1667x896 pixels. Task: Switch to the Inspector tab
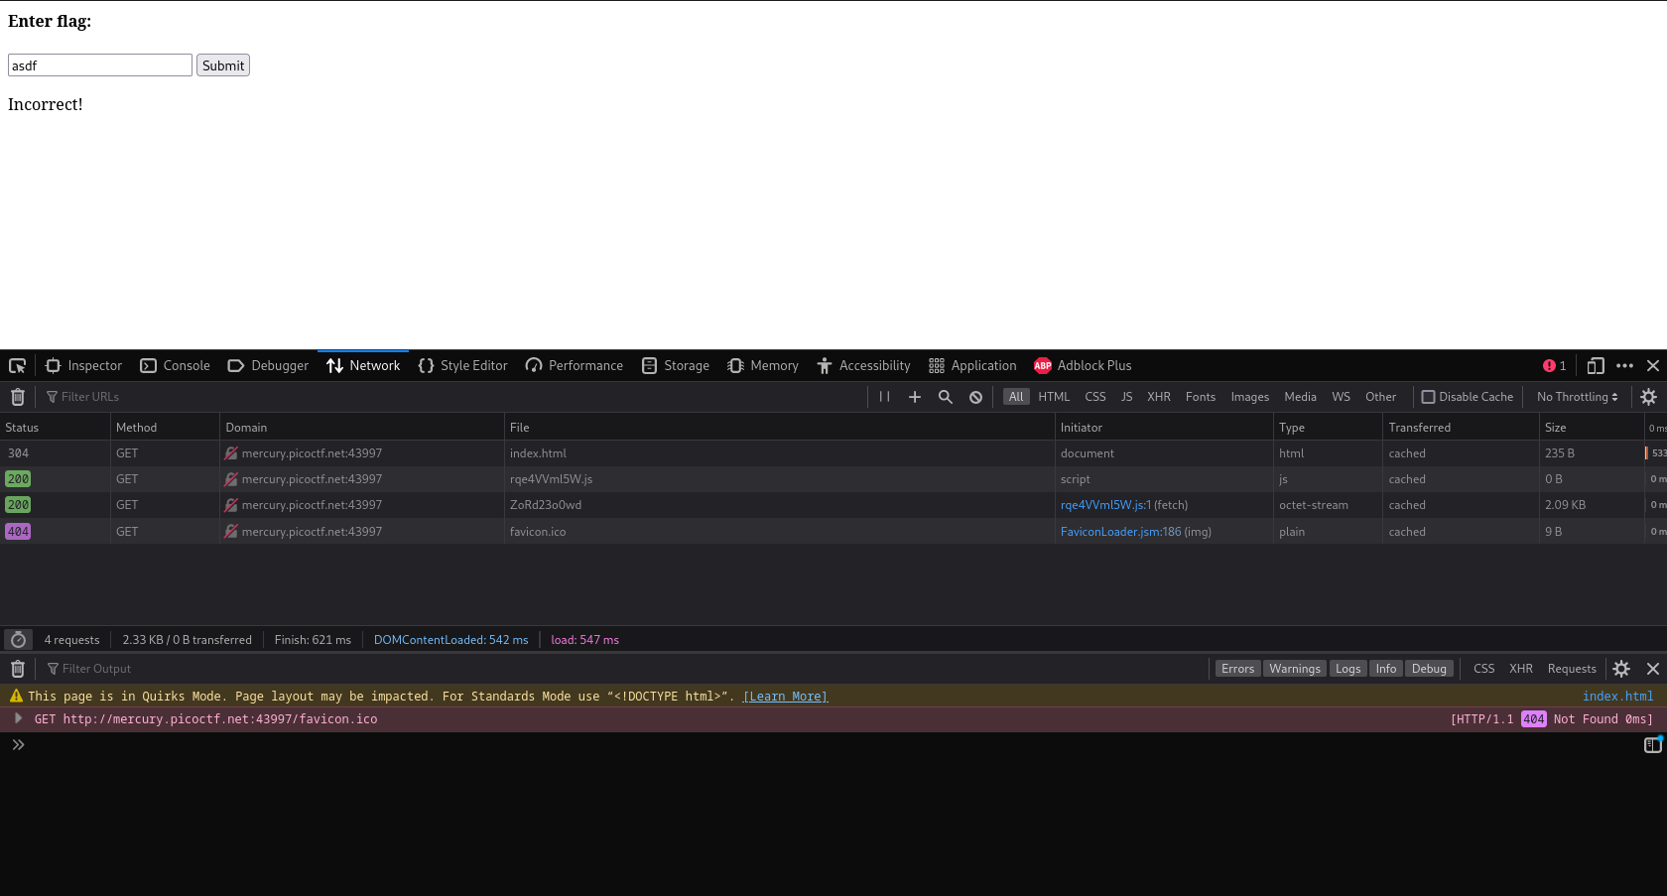(x=83, y=365)
